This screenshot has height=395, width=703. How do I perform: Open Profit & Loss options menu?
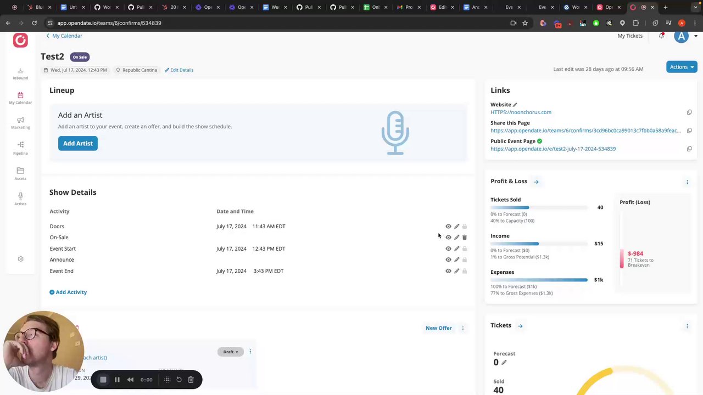687,182
